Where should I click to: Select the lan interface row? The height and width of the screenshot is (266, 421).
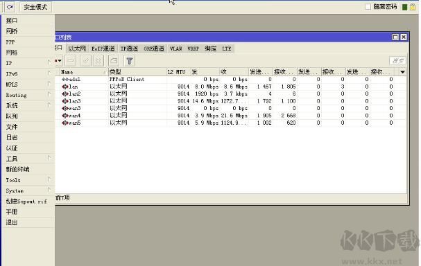pyautogui.click(x=231, y=87)
